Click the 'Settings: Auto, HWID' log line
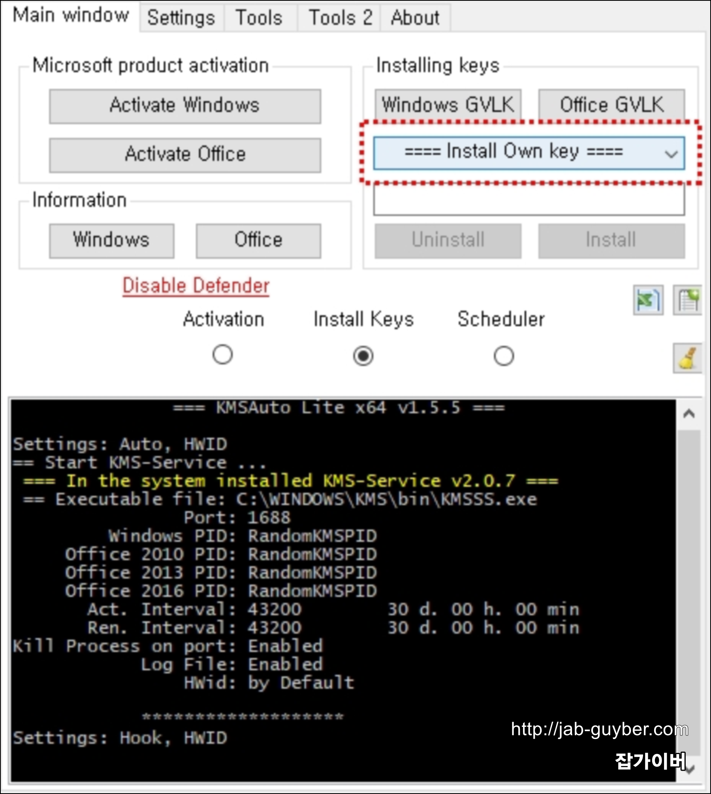Image resolution: width=711 pixels, height=794 pixels. click(x=120, y=444)
